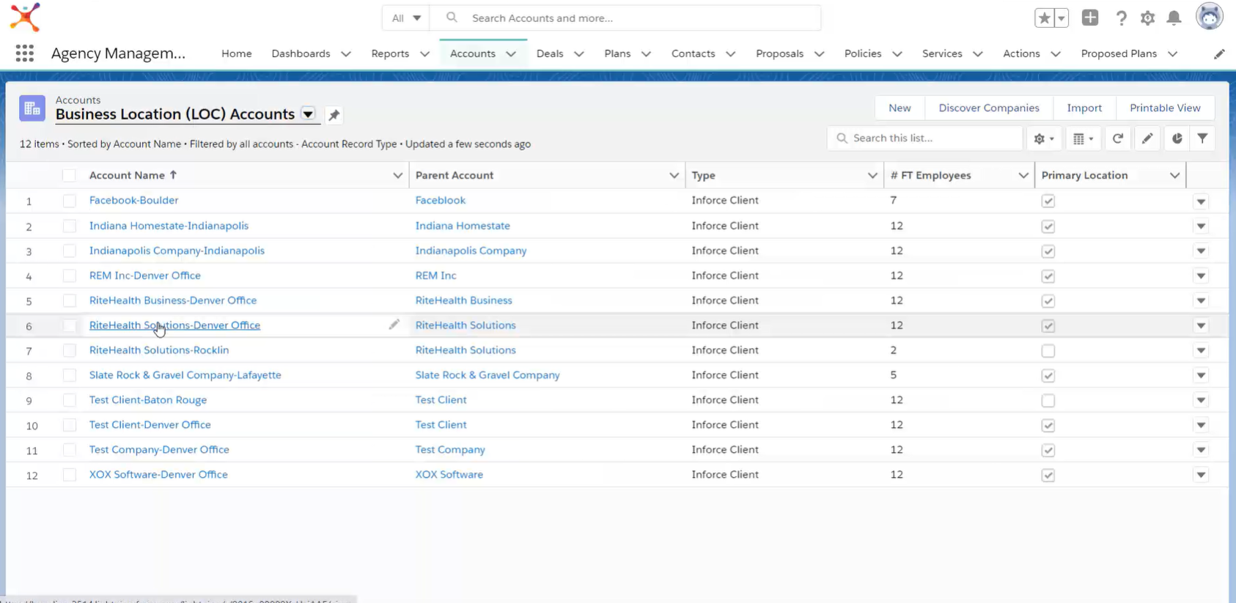Expand the Type column menu
Screen dimensions: 1236x603
[x=872, y=176]
